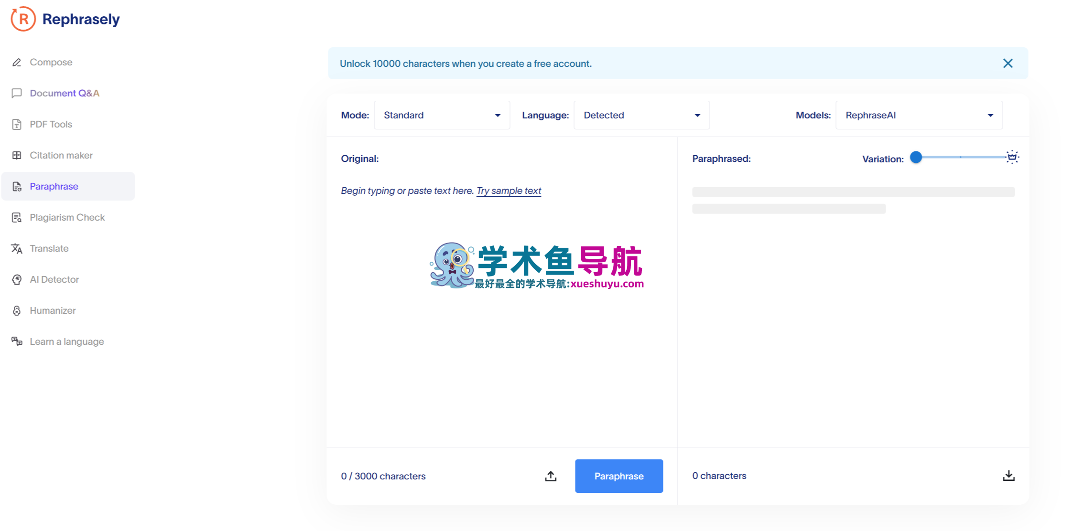Click the AI Detector icon
The width and height of the screenshot is (1074, 531).
tap(17, 279)
